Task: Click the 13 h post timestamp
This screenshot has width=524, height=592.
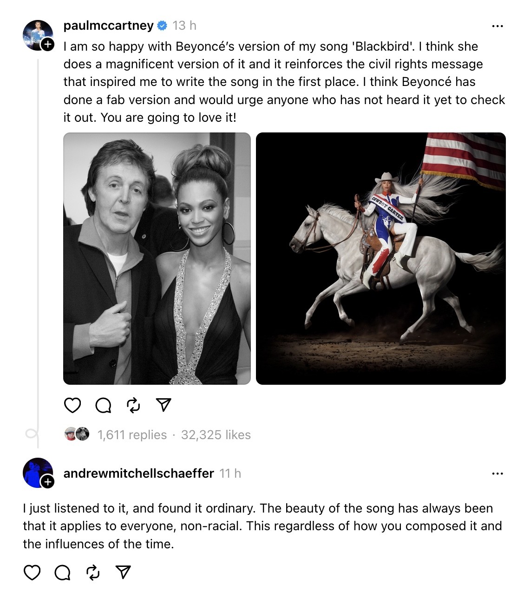Action: 184,26
